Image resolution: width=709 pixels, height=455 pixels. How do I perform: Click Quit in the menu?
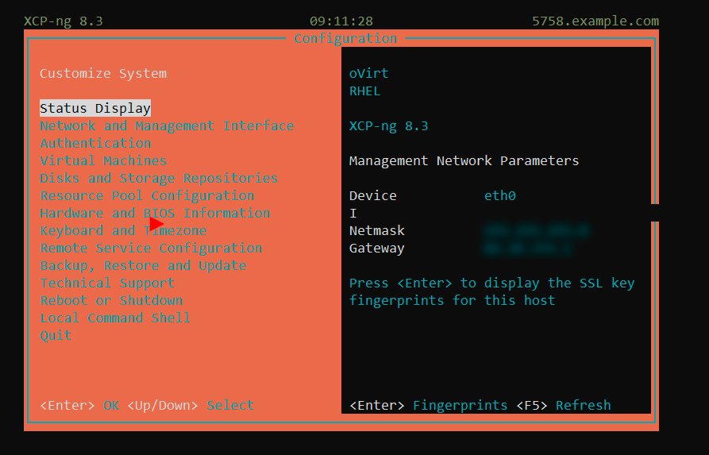(x=56, y=336)
